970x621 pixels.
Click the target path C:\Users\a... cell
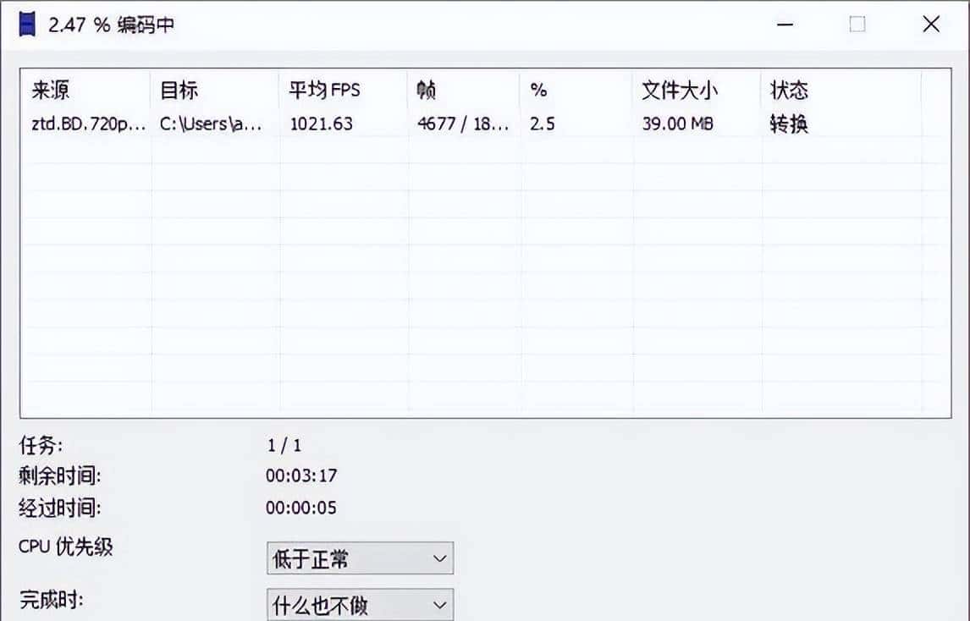[207, 124]
